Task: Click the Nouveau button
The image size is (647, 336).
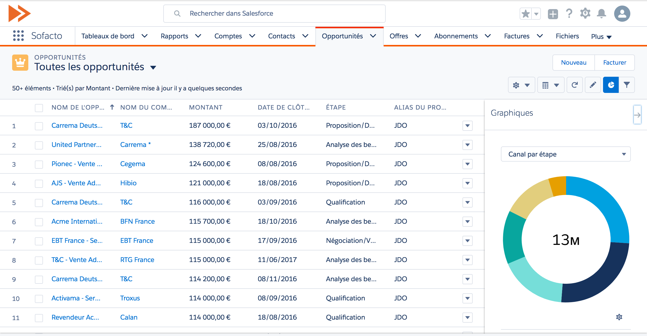Action: click(574, 63)
